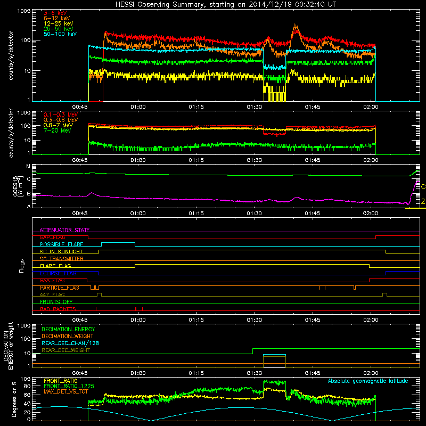The width and height of the screenshot is (426, 426).
Task: Click the Degrees or % axis label
Action: (x=14, y=399)
